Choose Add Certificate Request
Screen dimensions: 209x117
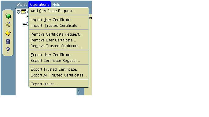pyautogui.click(x=59, y=11)
